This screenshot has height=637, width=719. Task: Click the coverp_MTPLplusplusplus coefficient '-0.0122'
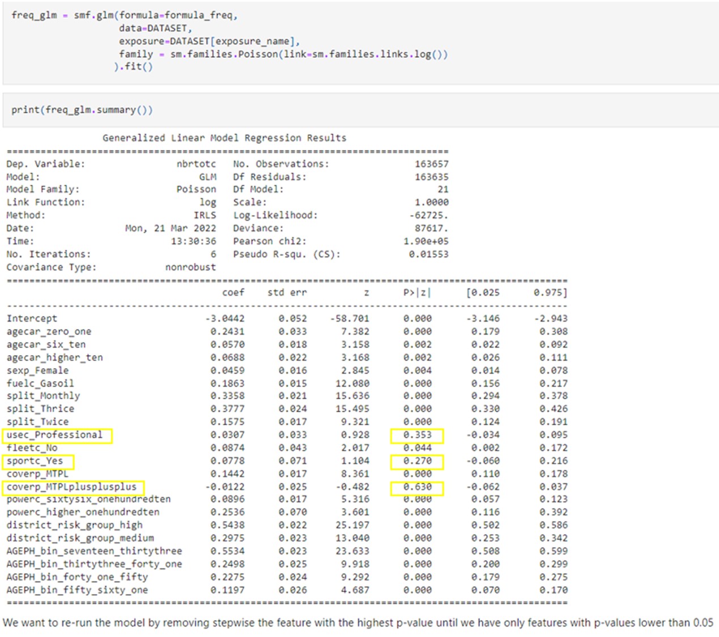tap(224, 487)
